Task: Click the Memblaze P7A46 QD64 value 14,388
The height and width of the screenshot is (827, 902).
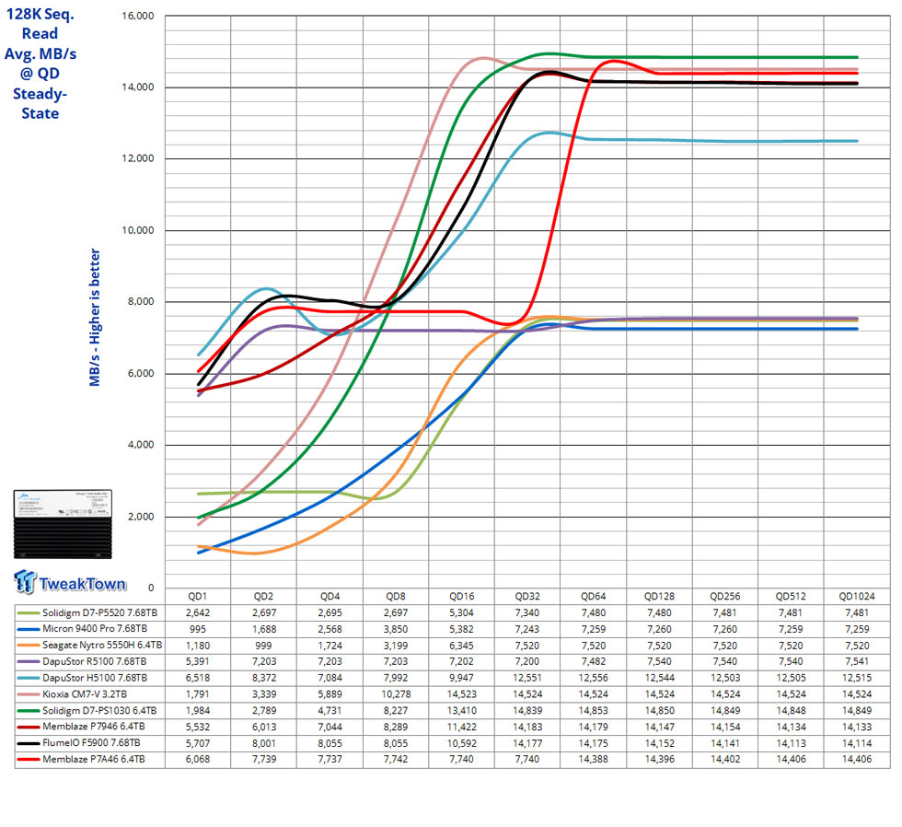Action: tap(593, 760)
